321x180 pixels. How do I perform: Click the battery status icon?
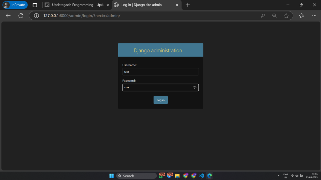(x=302, y=176)
